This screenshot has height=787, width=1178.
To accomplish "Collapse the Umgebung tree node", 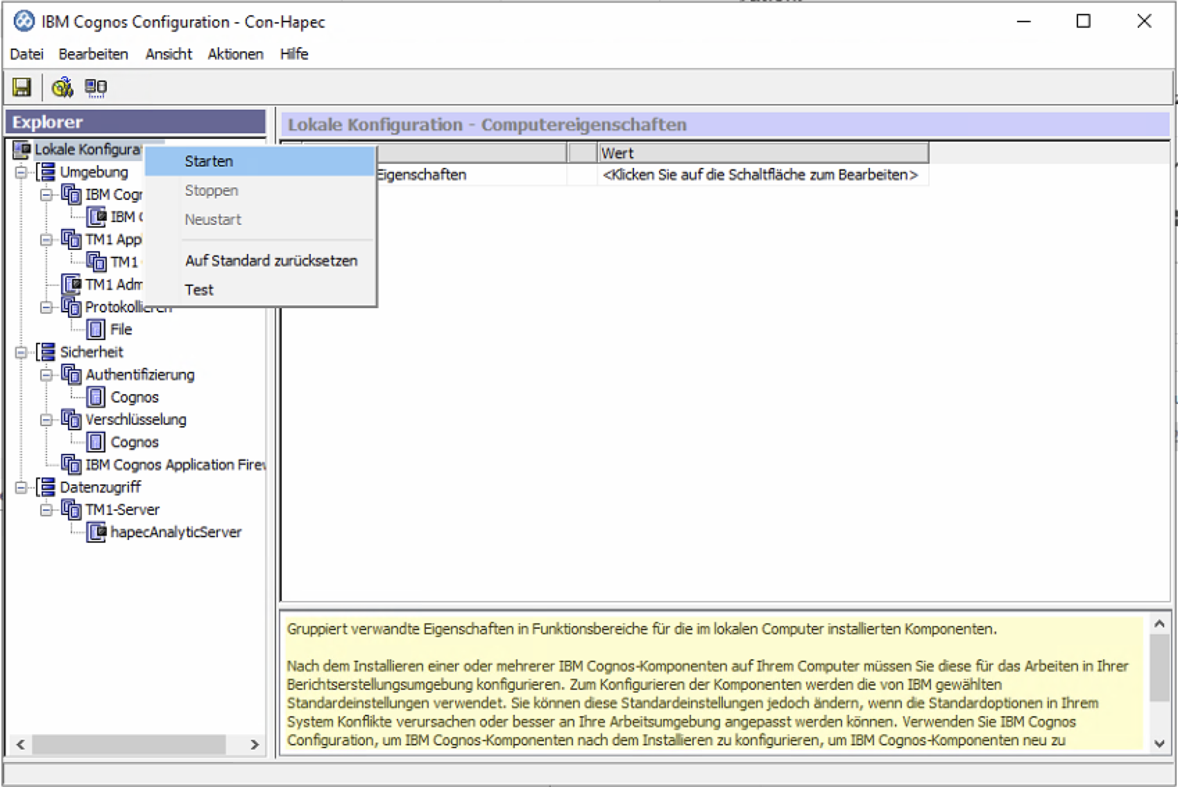I will coord(21,172).
